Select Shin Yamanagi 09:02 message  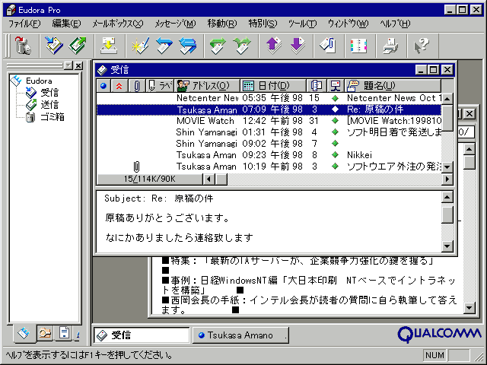click(269, 144)
